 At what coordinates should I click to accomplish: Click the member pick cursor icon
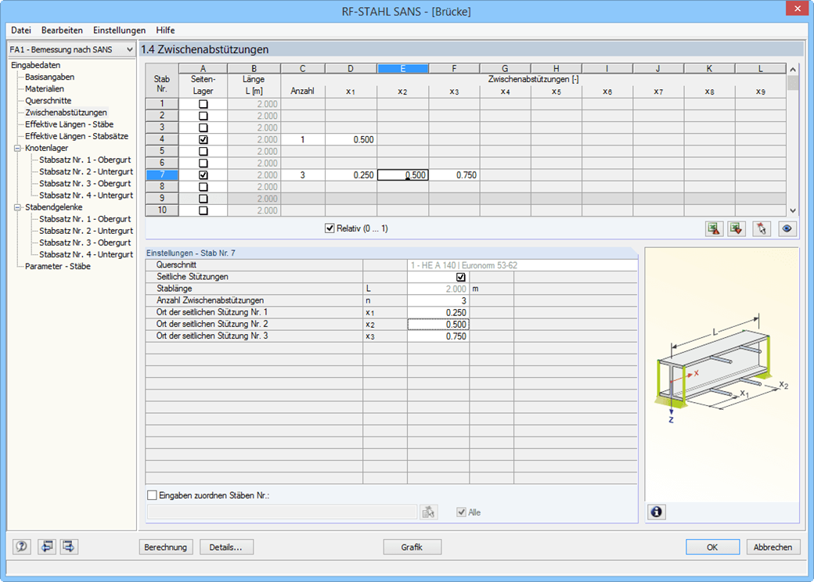click(x=762, y=228)
